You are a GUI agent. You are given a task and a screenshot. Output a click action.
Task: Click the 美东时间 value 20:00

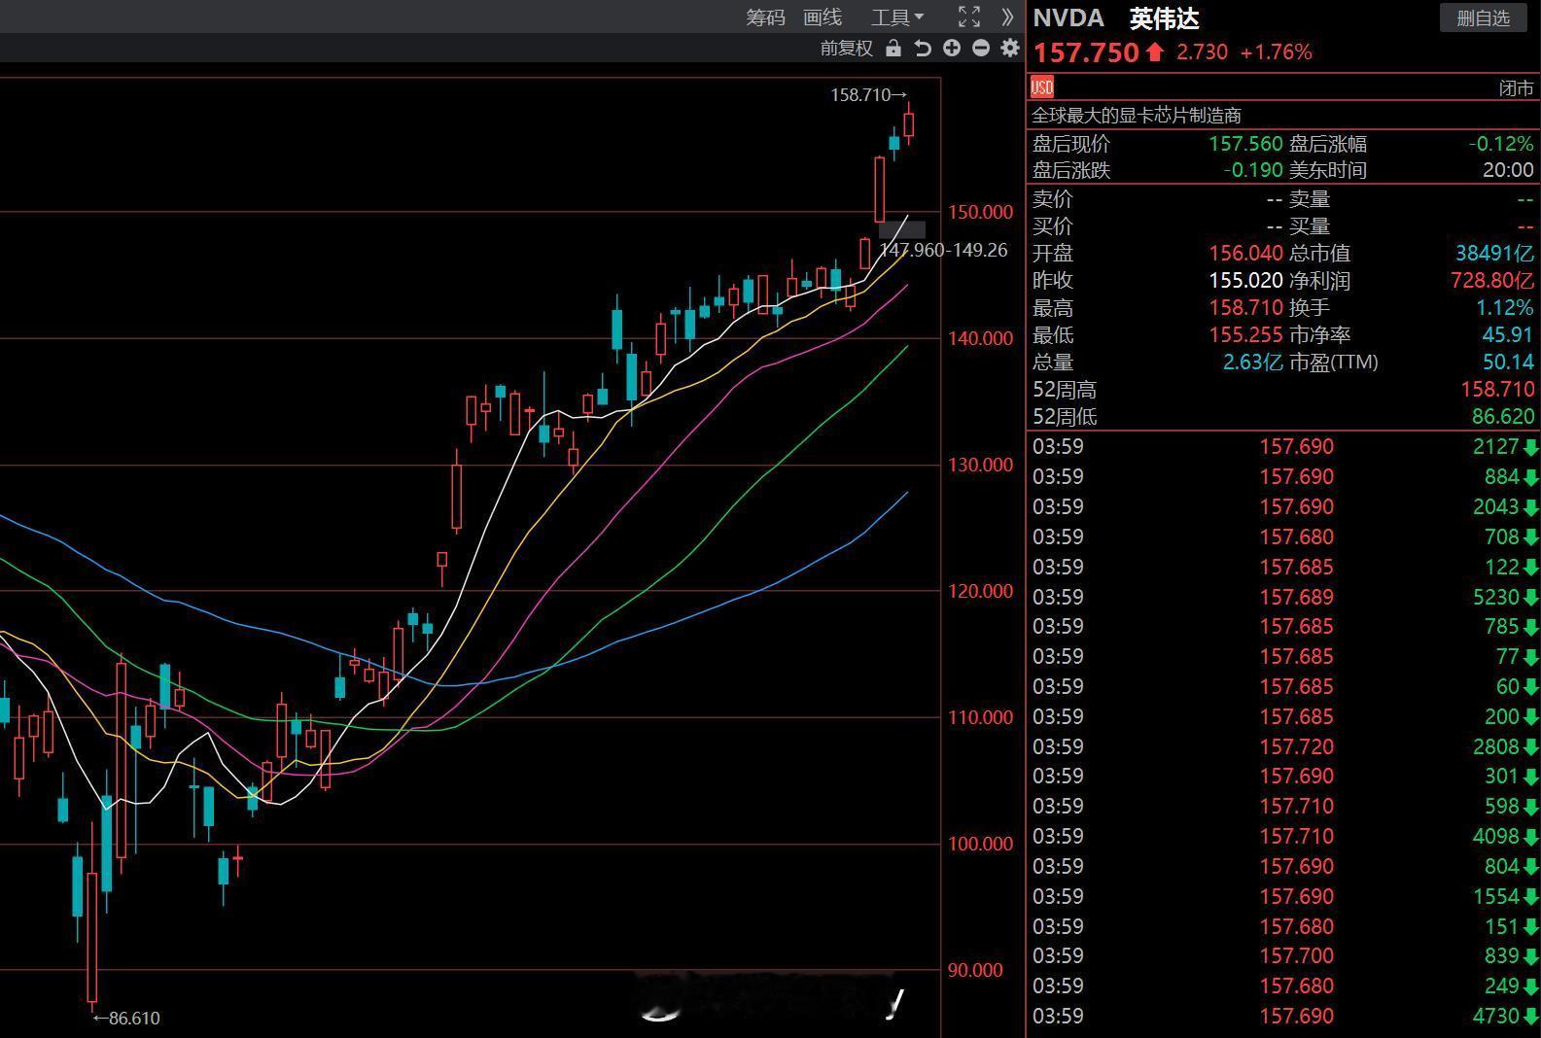pyautogui.click(x=1508, y=170)
